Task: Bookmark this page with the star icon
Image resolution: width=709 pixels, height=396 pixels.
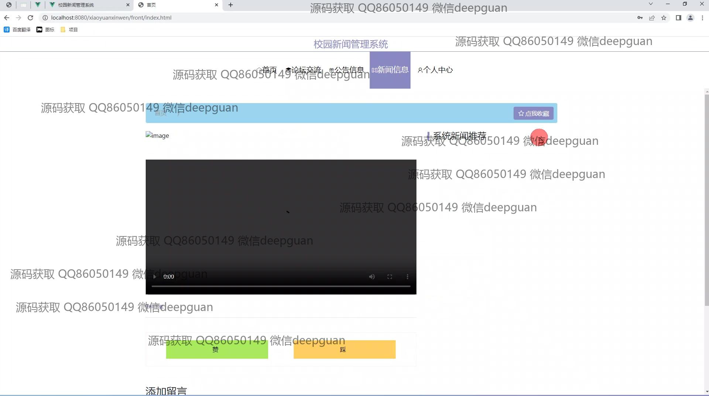Action: tap(664, 18)
